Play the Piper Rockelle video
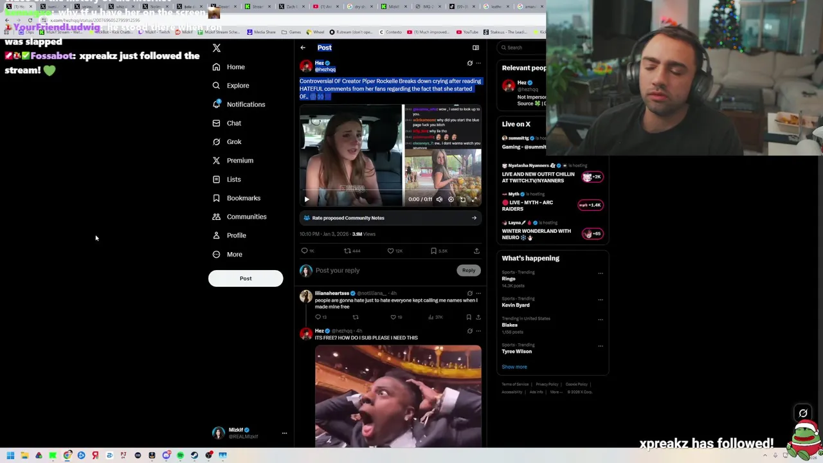Viewport: 823px width, 463px height. (307, 199)
